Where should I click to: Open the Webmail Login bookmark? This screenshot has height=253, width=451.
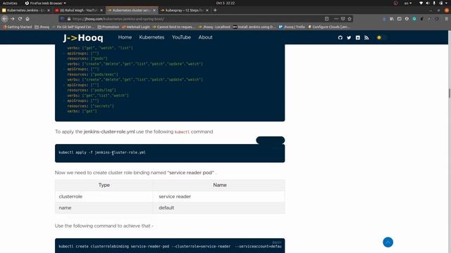136,27
